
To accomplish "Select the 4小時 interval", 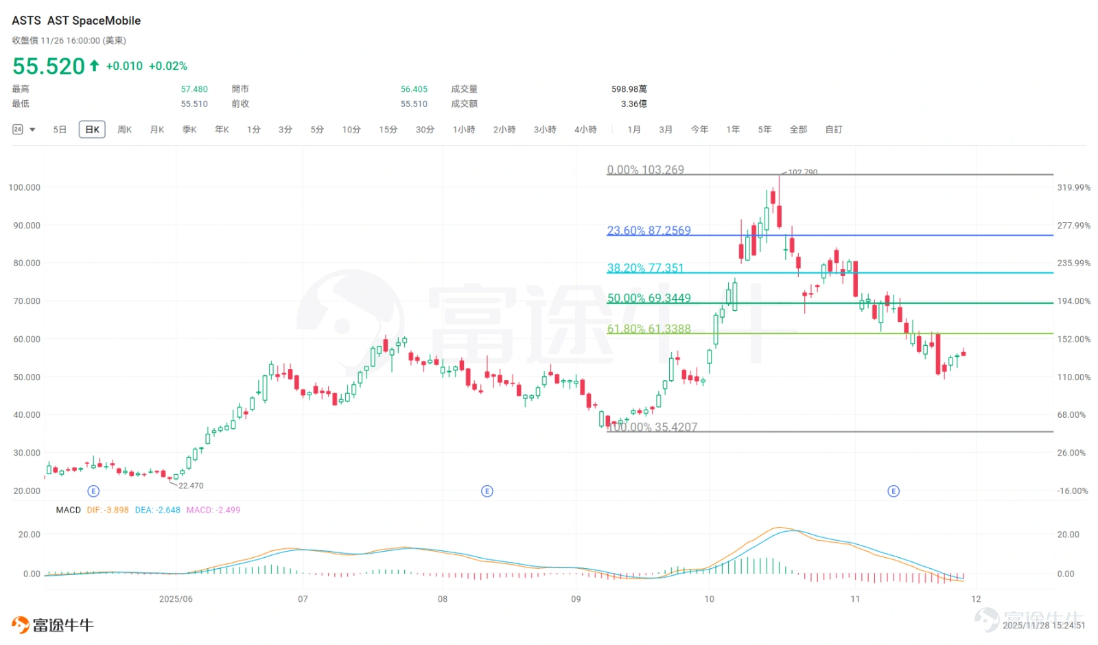I will point(585,129).
